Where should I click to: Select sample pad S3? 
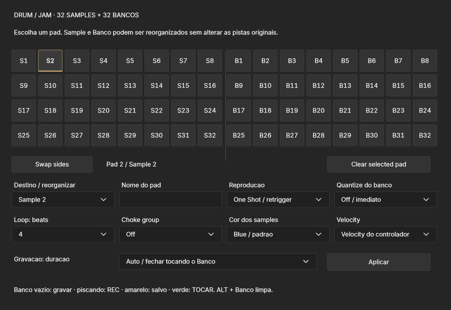tap(77, 61)
